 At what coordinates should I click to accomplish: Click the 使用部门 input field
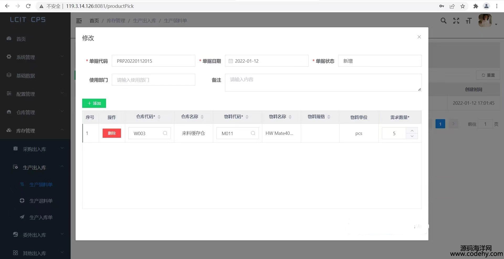click(x=154, y=80)
